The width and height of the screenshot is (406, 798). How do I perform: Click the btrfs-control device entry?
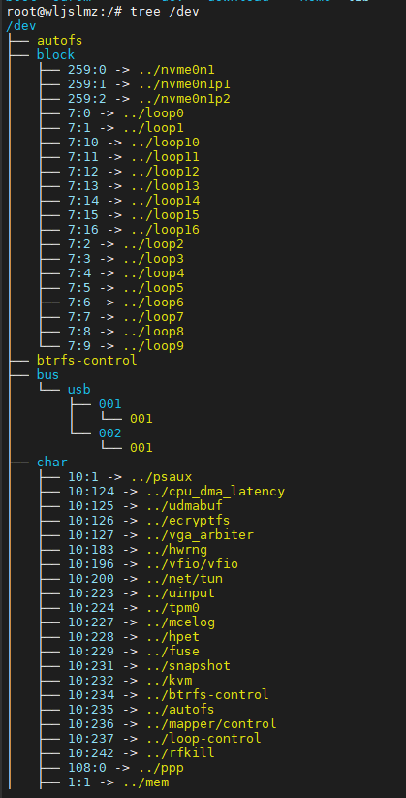coord(86,361)
